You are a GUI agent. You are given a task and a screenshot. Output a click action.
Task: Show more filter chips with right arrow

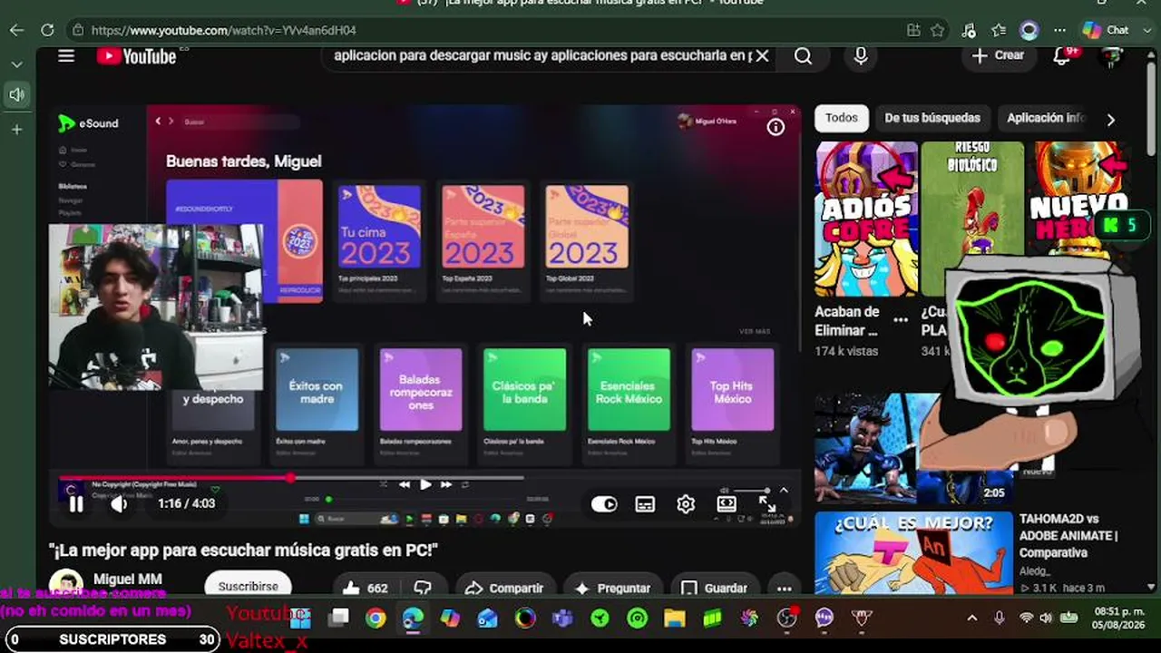[x=1111, y=119]
